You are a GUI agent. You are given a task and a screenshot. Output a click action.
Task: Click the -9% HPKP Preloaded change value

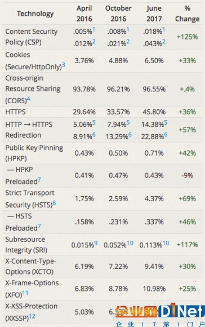[188, 175]
